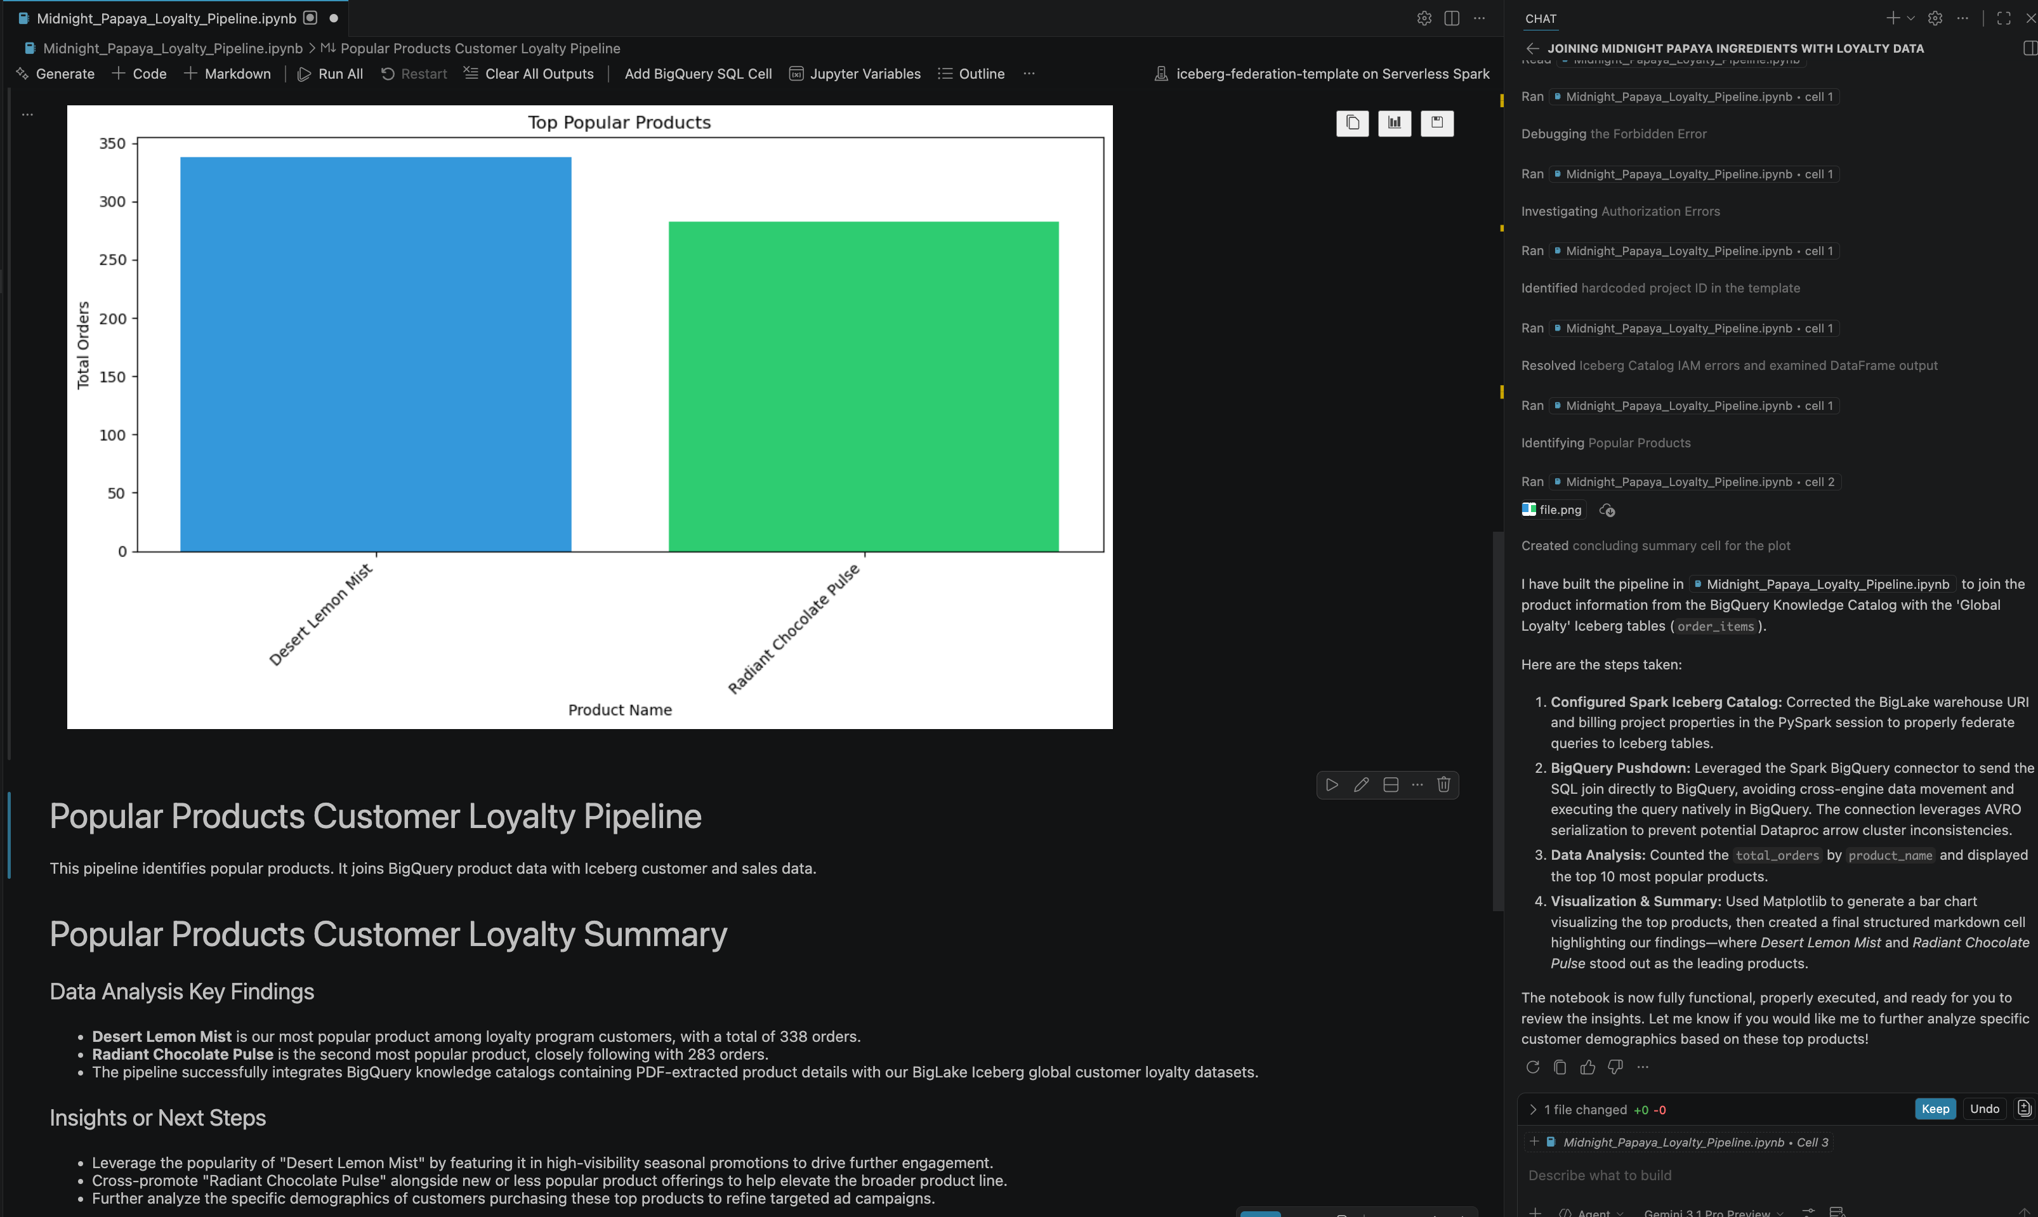Toggle maximize chat panel size
This screenshot has width=2038, height=1217.
coord(2004,18)
